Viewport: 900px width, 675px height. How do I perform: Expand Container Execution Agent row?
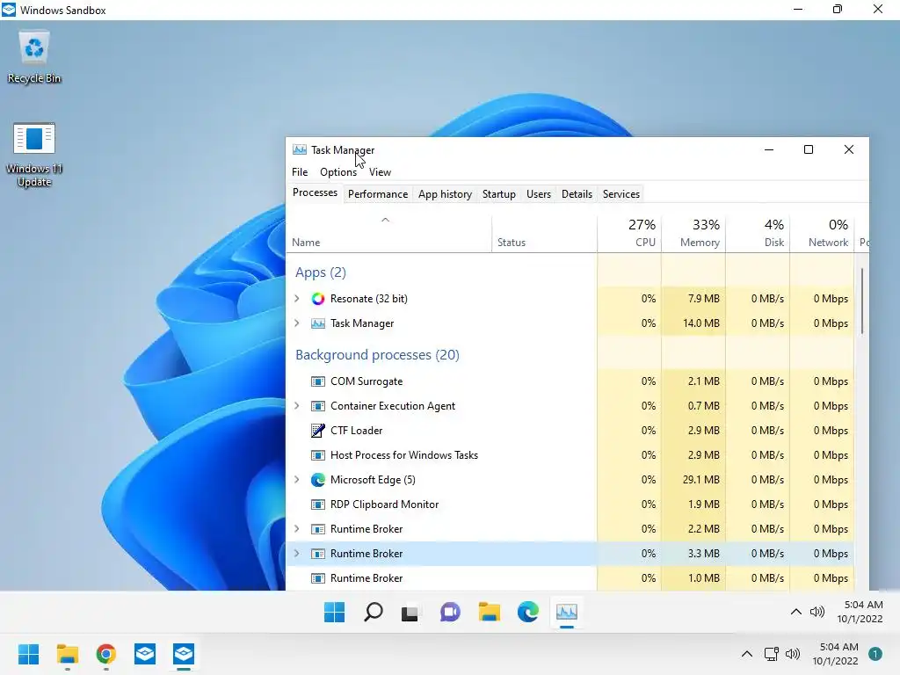297,406
